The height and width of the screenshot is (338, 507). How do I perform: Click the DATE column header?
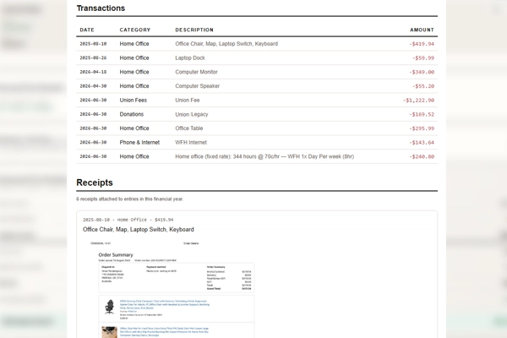click(x=87, y=30)
